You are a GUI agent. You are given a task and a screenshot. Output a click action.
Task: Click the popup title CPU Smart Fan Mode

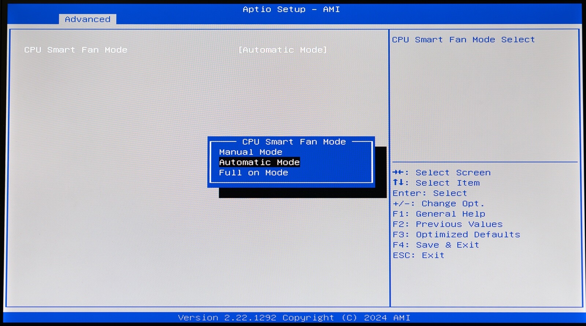[294, 142]
